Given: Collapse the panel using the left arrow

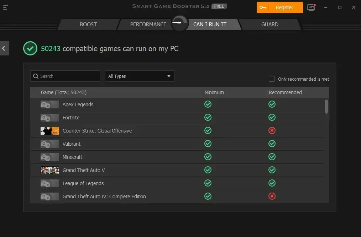Looking at the screenshot, I should click(x=4, y=48).
